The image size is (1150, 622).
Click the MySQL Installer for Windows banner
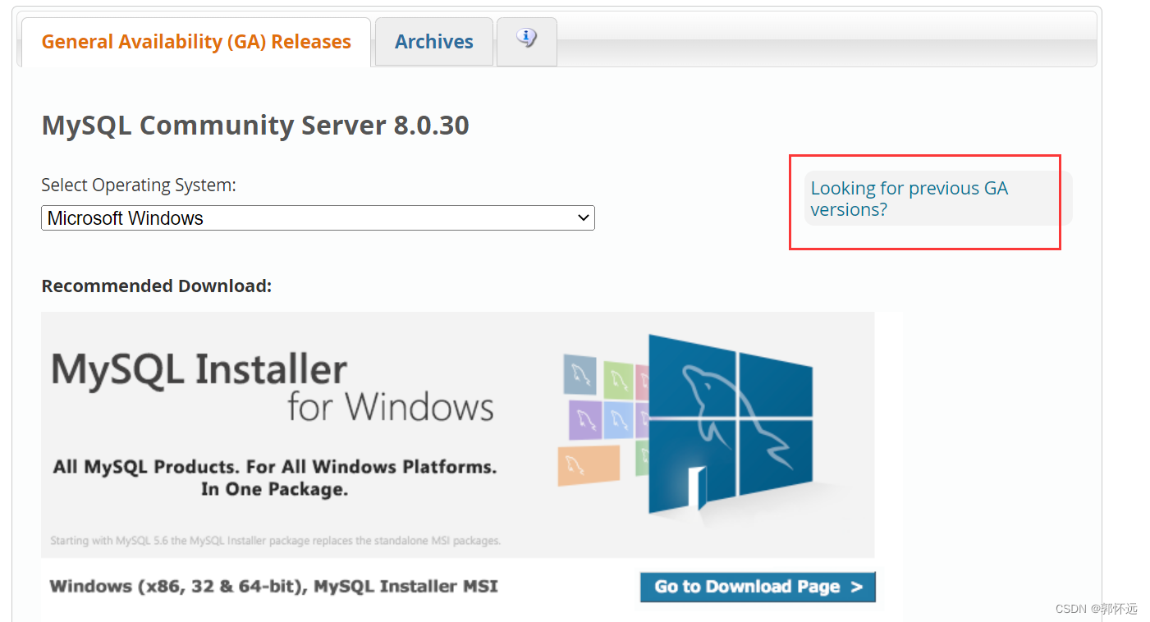point(457,435)
